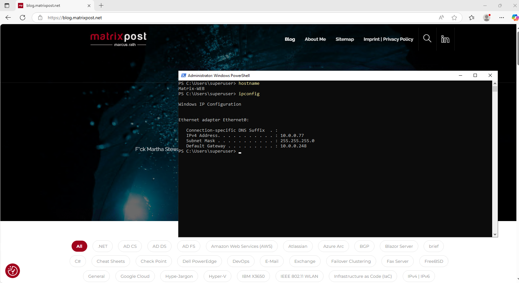The width and height of the screenshot is (519, 283).
Task: Click the Matrix-WEB hostname output
Action: [x=192, y=89]
